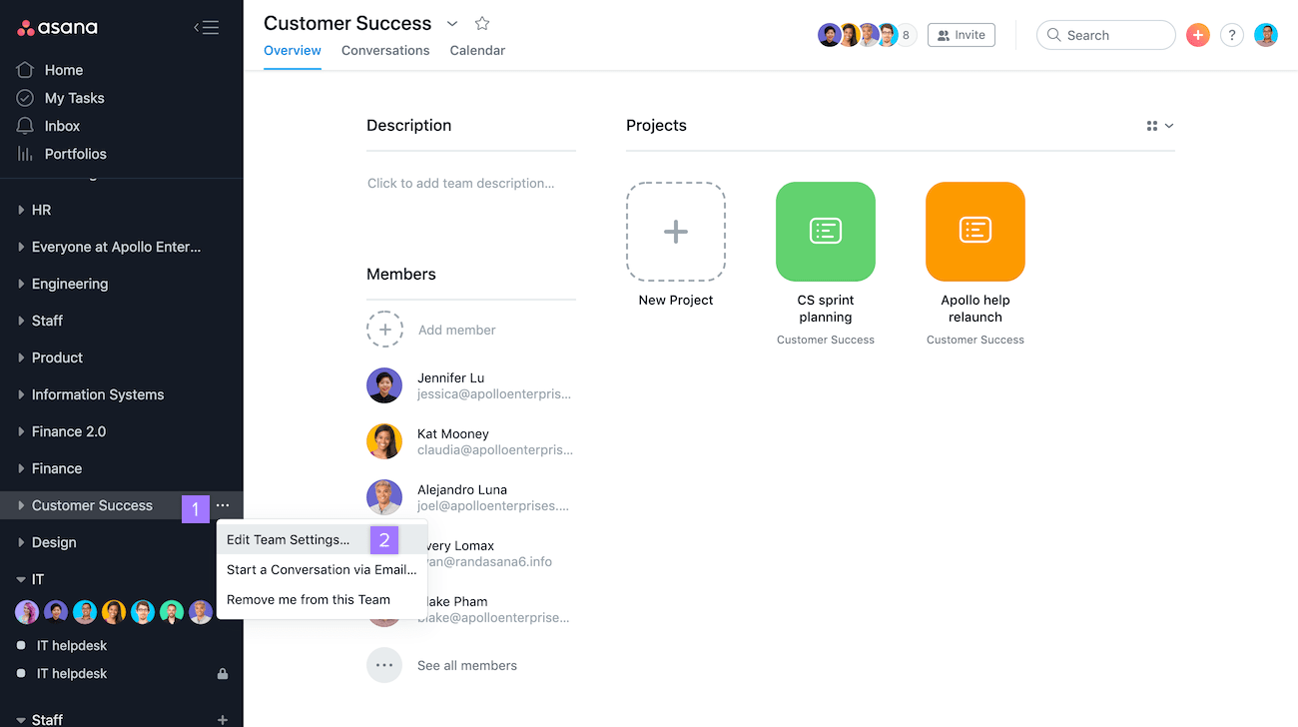Image resolution: width=1298 pixels, height=727 pixels.
Task: Open the Projects grid view dropdown
Action: pyautogui.click(x=1159, y=126)
